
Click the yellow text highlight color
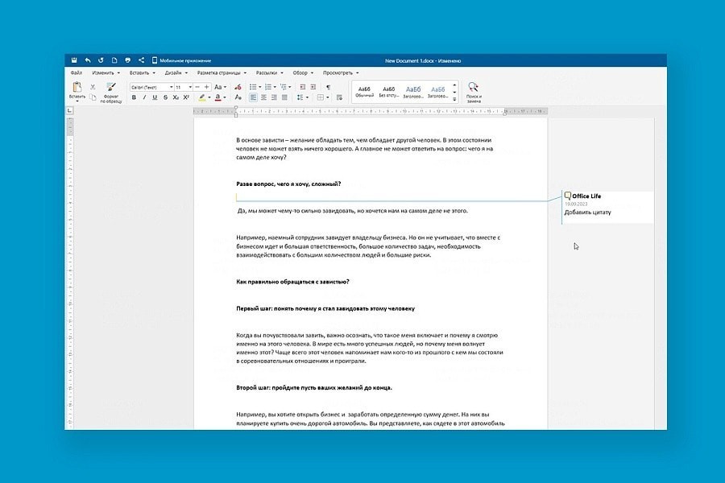(202, 97)
